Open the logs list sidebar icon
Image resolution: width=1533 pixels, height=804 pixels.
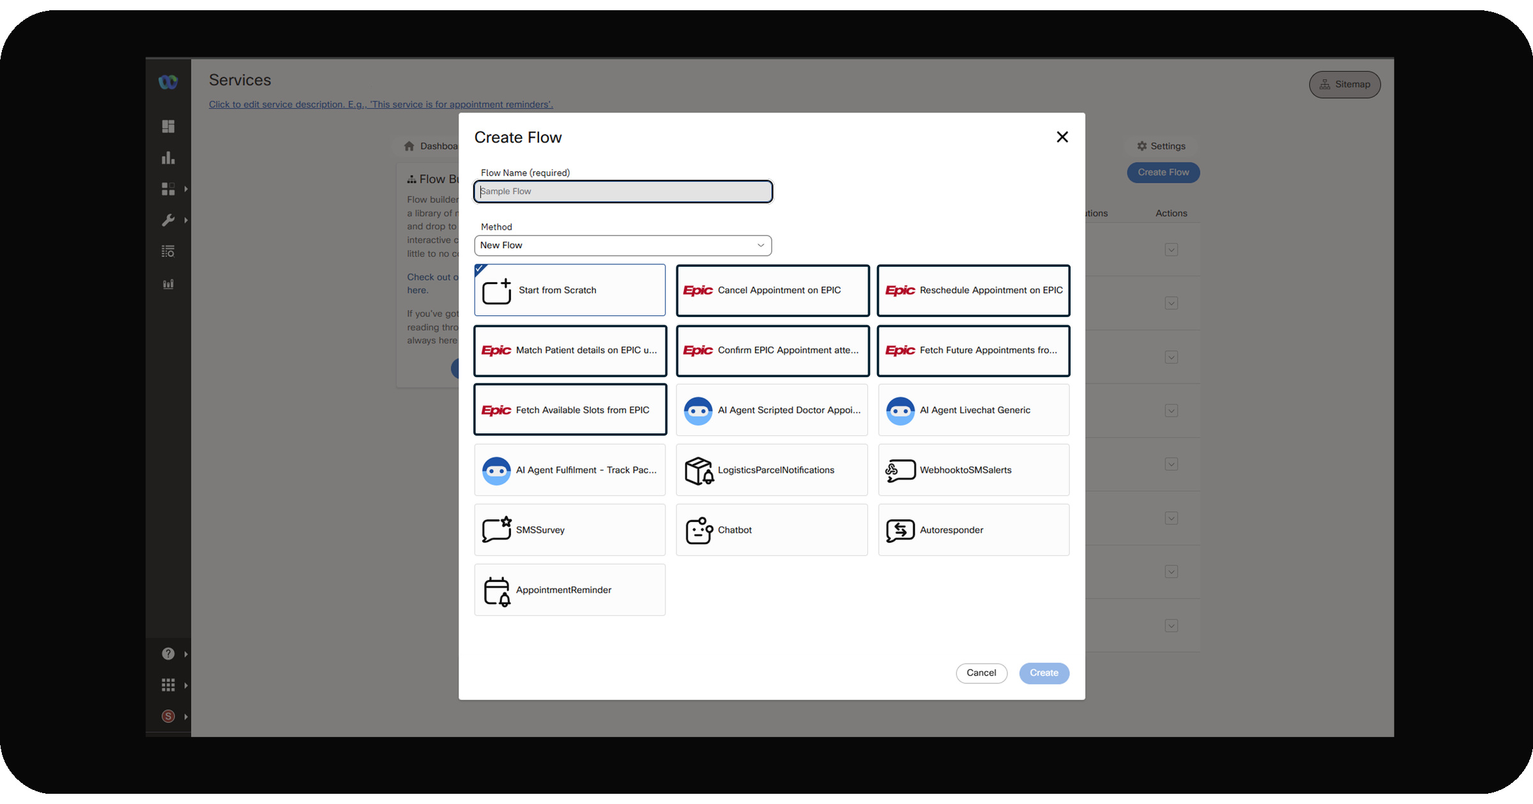(x=168, y=251)
